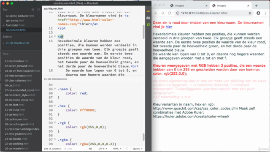Open the Chrome profile avatar icon
Viewport: 270px width, 152px height.
(x=258, y=13)
